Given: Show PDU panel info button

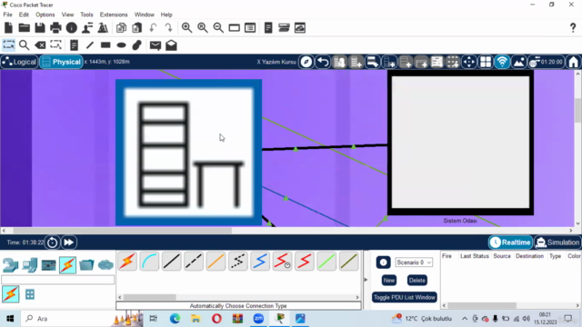Looking at the screenshot, I should [383, 263].
